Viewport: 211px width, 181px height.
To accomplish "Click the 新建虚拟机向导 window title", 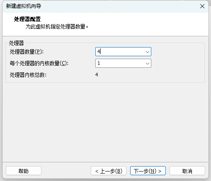I will point(24,6).
